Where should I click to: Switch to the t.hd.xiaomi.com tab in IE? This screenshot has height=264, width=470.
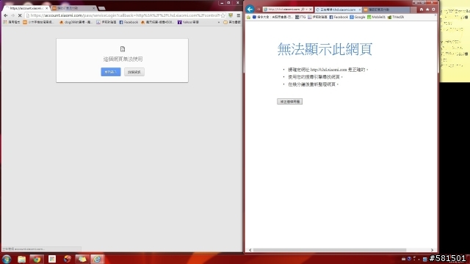tap(338, 10)
